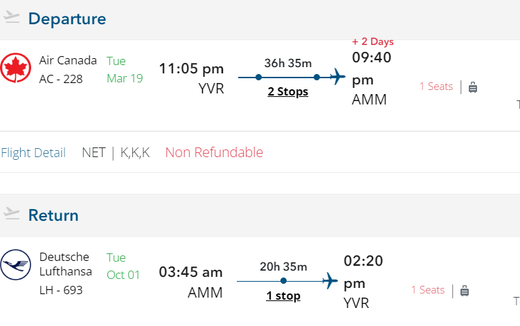The height and width of the screenshot is (326, 520).
Task: Click the baggage icon on the Air Canada flight
Action: (x=473, y=87)
